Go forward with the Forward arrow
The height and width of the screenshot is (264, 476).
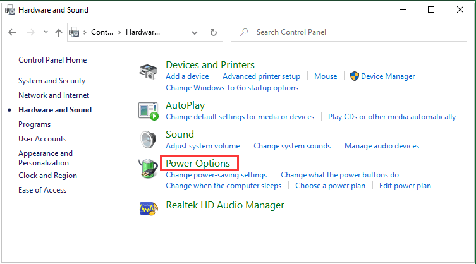point(31,32)
